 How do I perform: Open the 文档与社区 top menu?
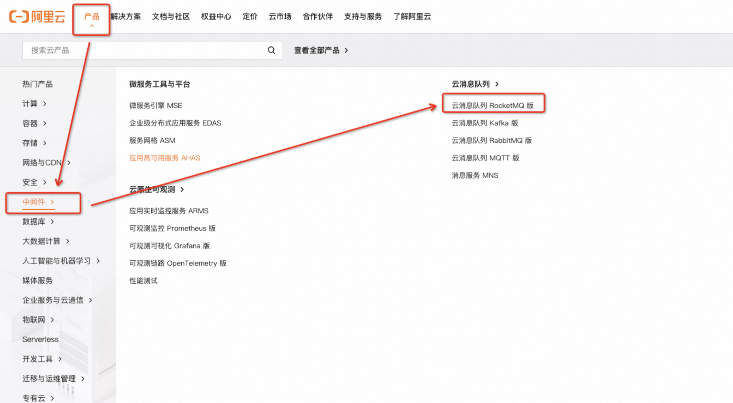click(171, 17)
